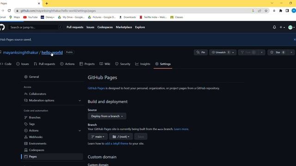Open Collaborators in sidebar

(52, 94)
